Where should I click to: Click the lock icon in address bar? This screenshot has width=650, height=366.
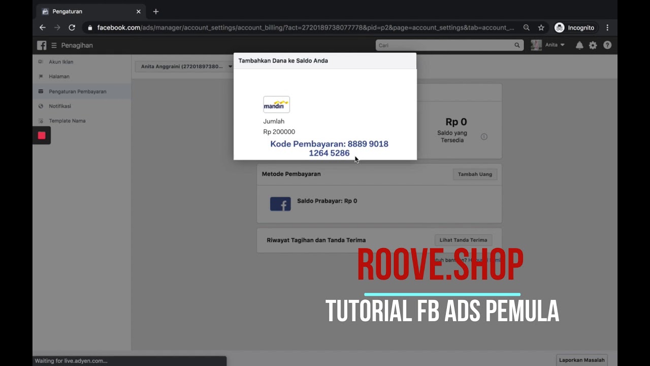90,28
